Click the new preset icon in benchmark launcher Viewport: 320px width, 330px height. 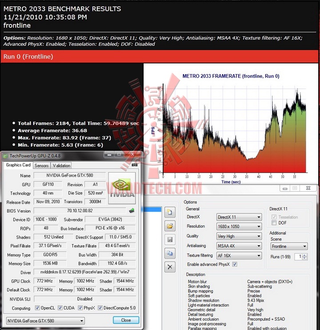[170, 212]
